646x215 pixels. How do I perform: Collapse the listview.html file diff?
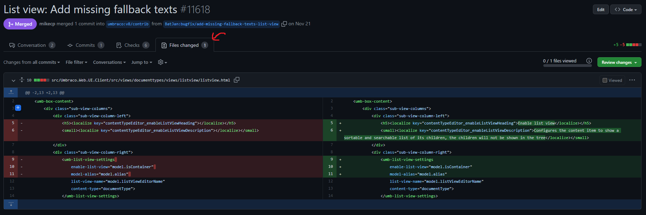click(14, 80)
